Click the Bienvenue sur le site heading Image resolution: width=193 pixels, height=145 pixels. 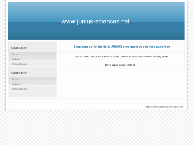coord(122,47)
